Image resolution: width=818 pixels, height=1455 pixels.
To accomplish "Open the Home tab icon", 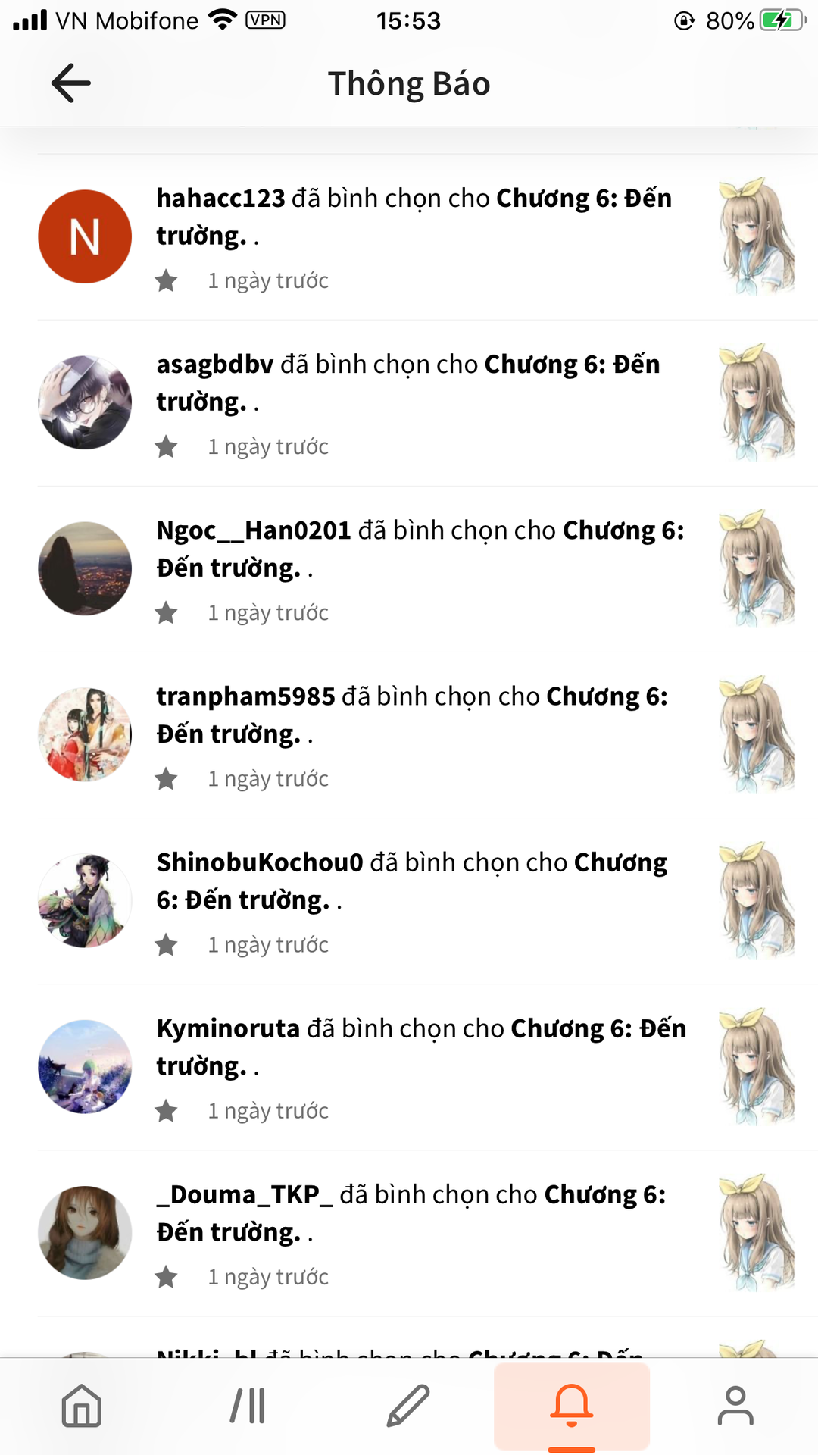I will click(82, 1406).
